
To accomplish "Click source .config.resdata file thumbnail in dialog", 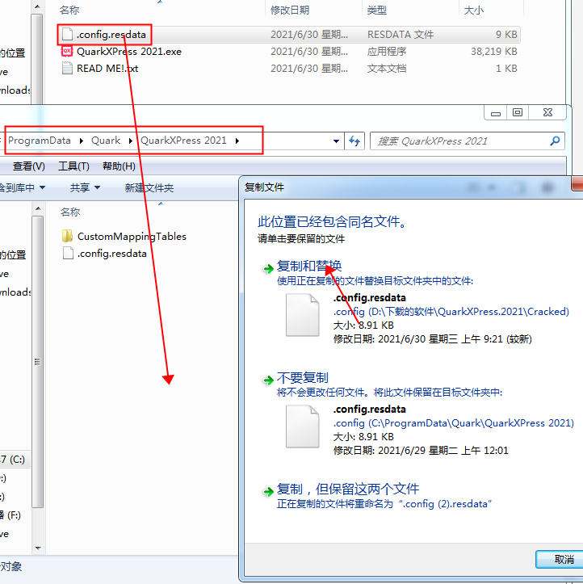I will pyautogui.click(x=302, y=315).
